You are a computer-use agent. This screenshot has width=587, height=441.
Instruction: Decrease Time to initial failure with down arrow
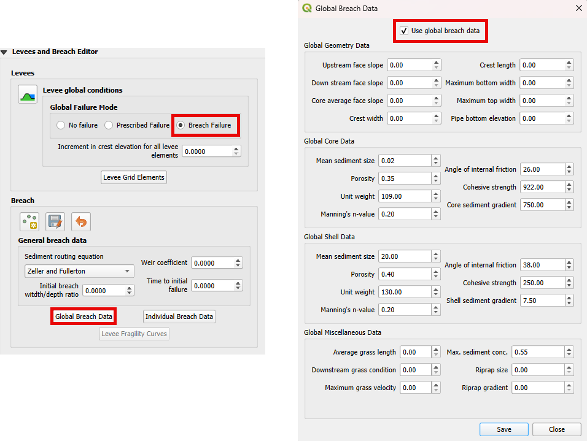tap(238, 288)
